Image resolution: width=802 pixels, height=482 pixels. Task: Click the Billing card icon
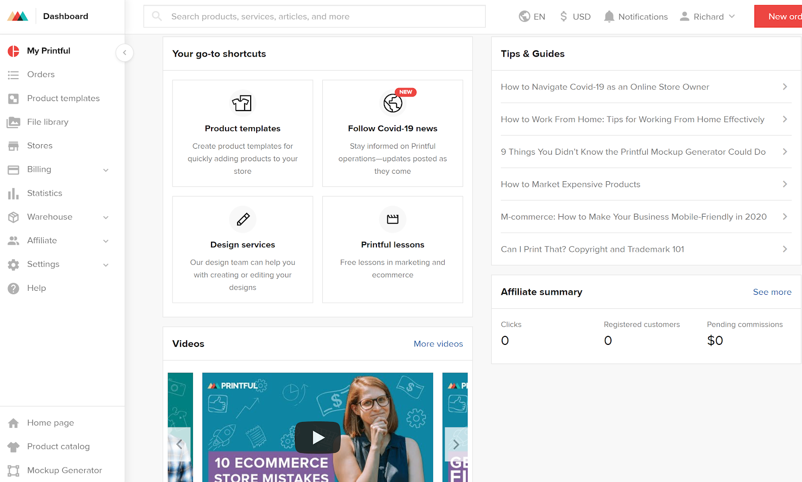tap(14, 170)
